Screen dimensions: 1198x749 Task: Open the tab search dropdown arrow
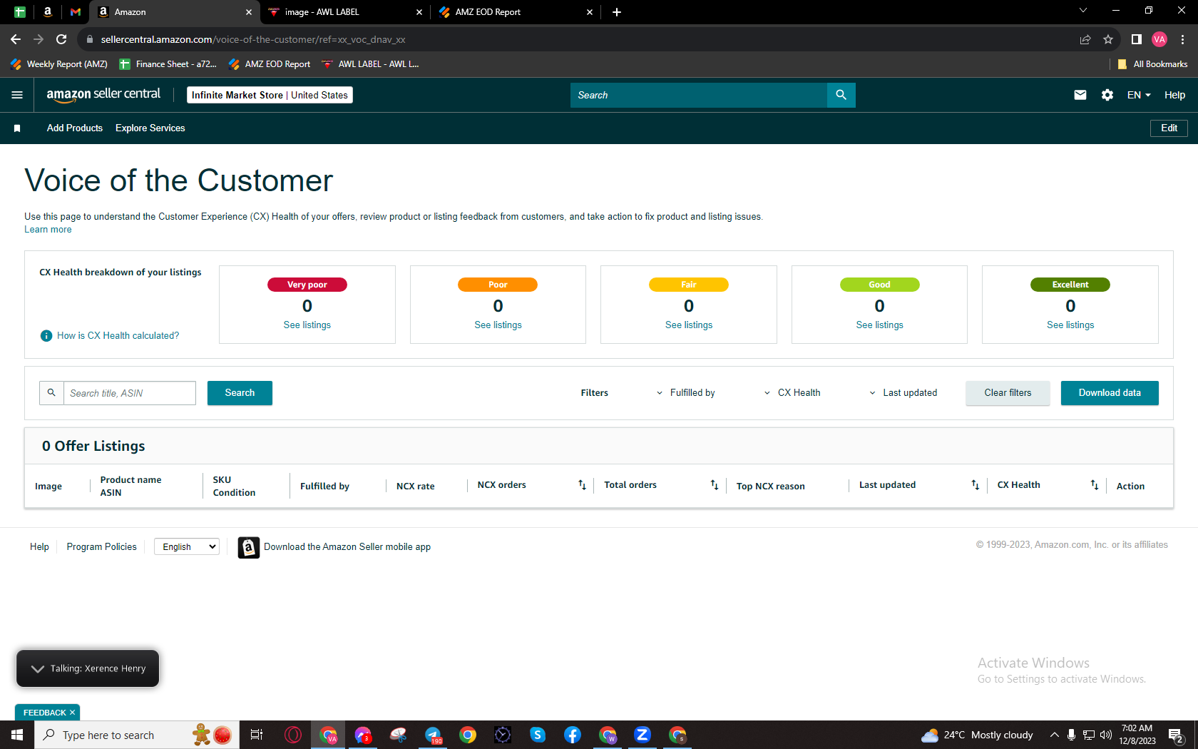(x=1083, y=11)
